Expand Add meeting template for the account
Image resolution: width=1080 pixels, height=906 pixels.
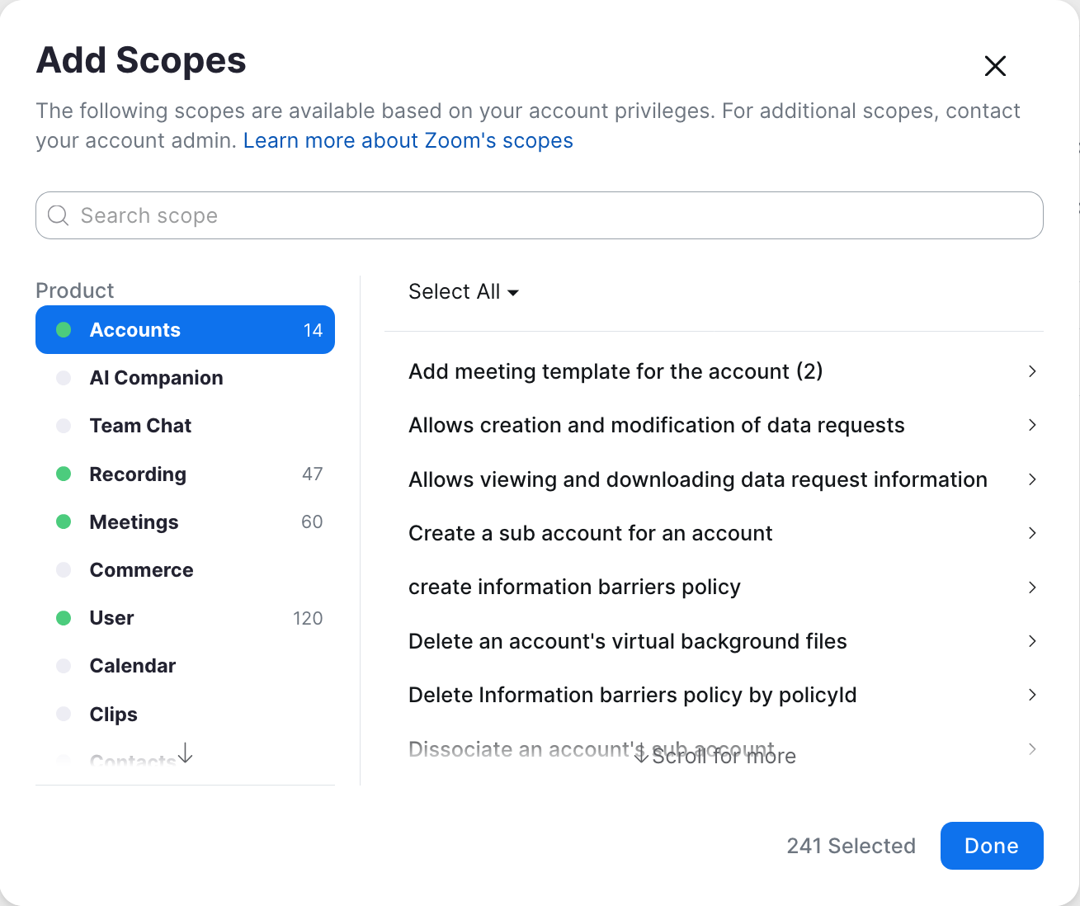(1032, 371)
